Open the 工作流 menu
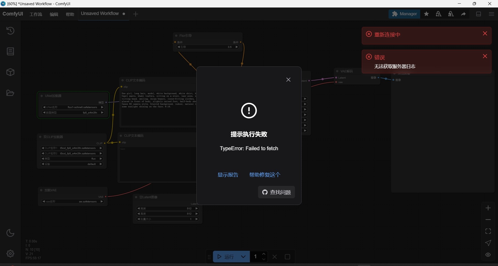 [36, 14]
